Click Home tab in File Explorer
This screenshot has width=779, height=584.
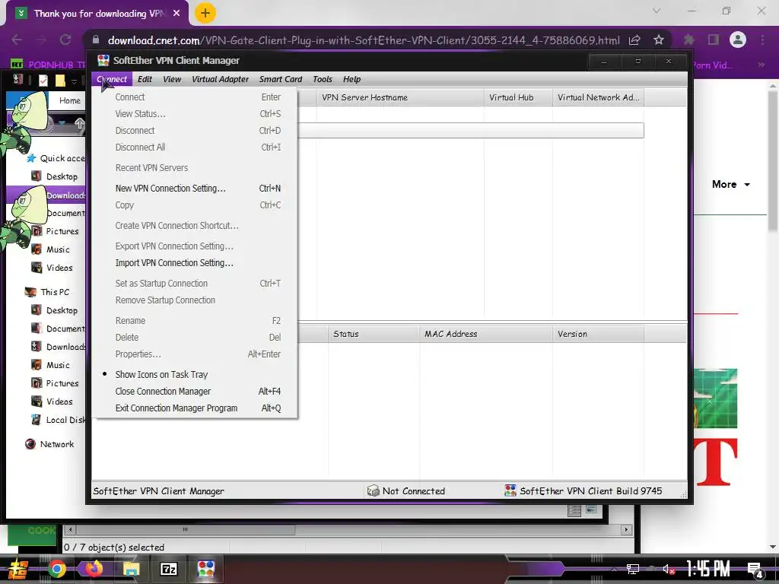coord(69,100)
